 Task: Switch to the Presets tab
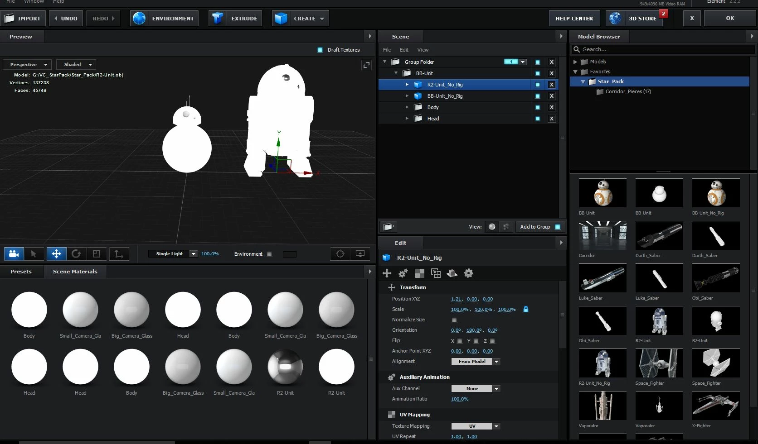coord(21,272)
